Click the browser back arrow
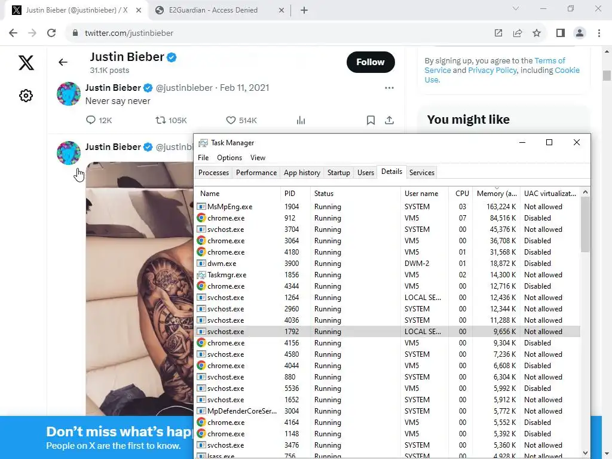The height and width of the screenshot is (459, 612). (13, 33)
